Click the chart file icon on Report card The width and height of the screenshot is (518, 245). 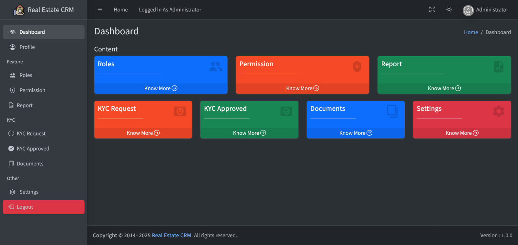(499, 67)
